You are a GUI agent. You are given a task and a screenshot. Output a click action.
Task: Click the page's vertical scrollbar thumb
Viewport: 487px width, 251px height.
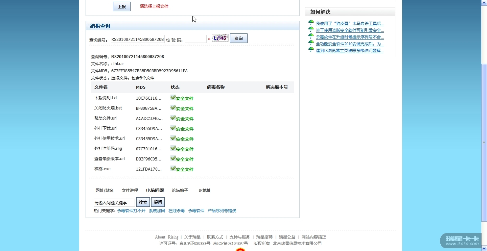(x=484, y=142)
